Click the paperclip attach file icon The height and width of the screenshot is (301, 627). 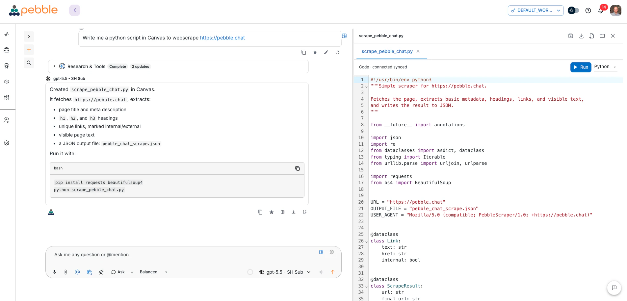tap(66, 272)
